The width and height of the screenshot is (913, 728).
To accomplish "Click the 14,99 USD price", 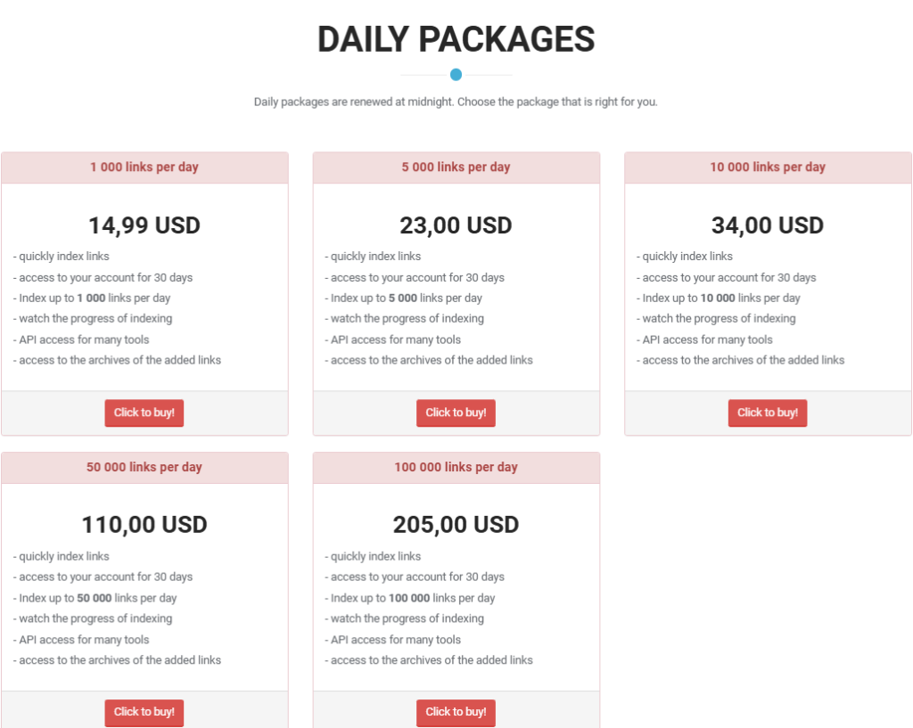I will click(144, 225).
